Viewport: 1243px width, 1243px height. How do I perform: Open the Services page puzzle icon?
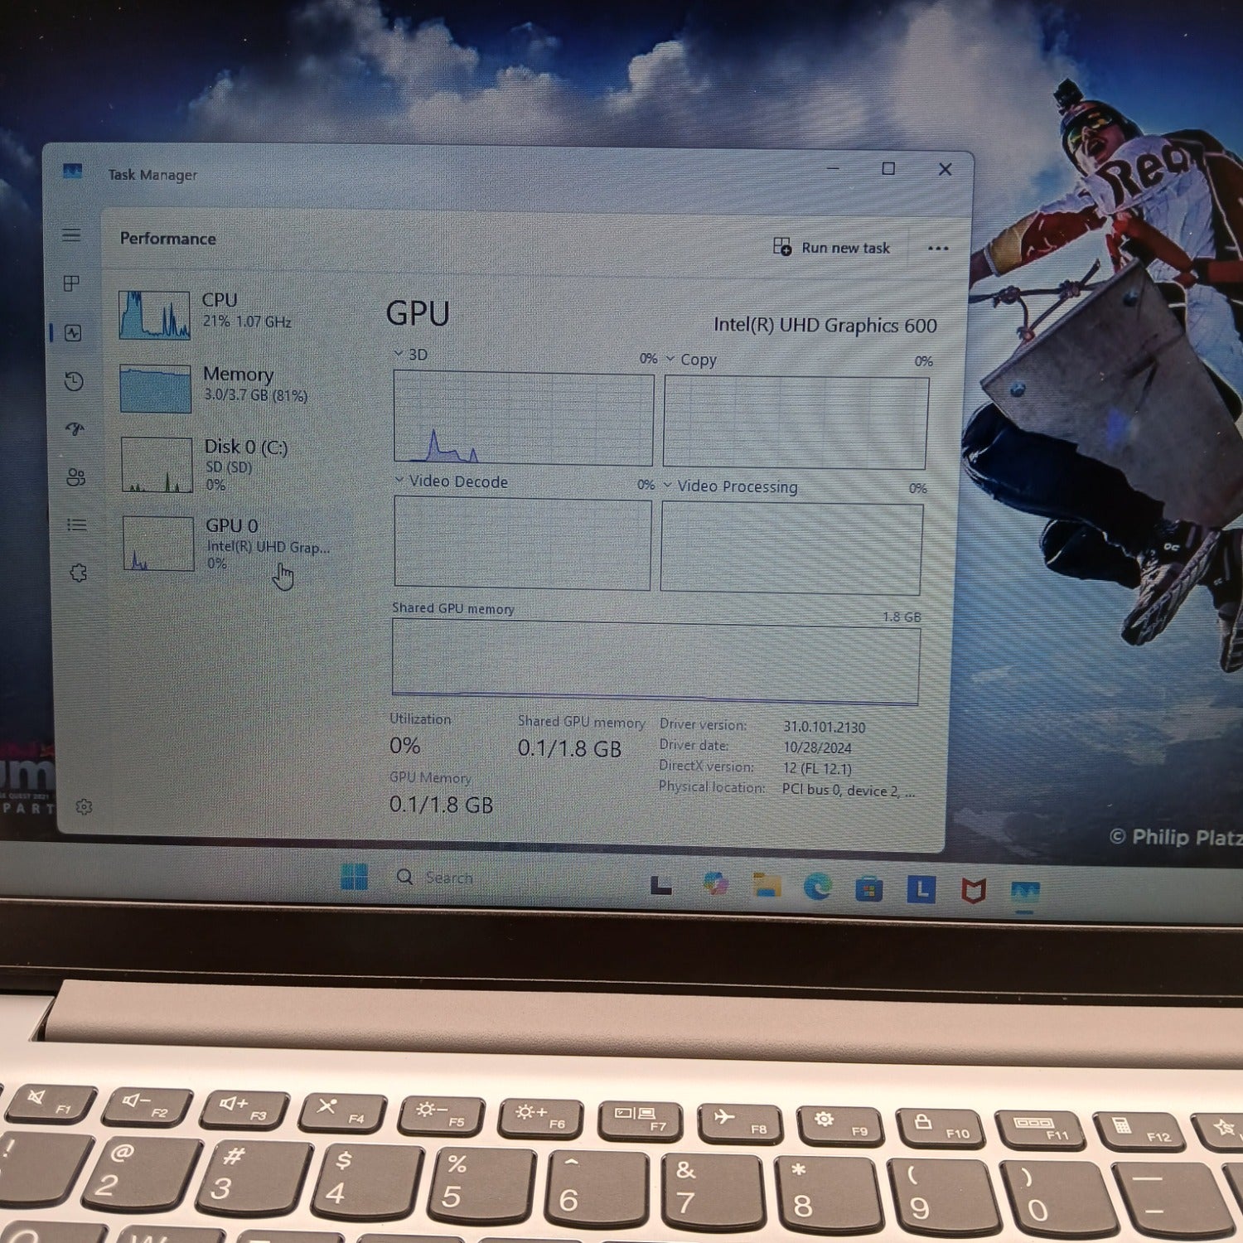(79, 573)
